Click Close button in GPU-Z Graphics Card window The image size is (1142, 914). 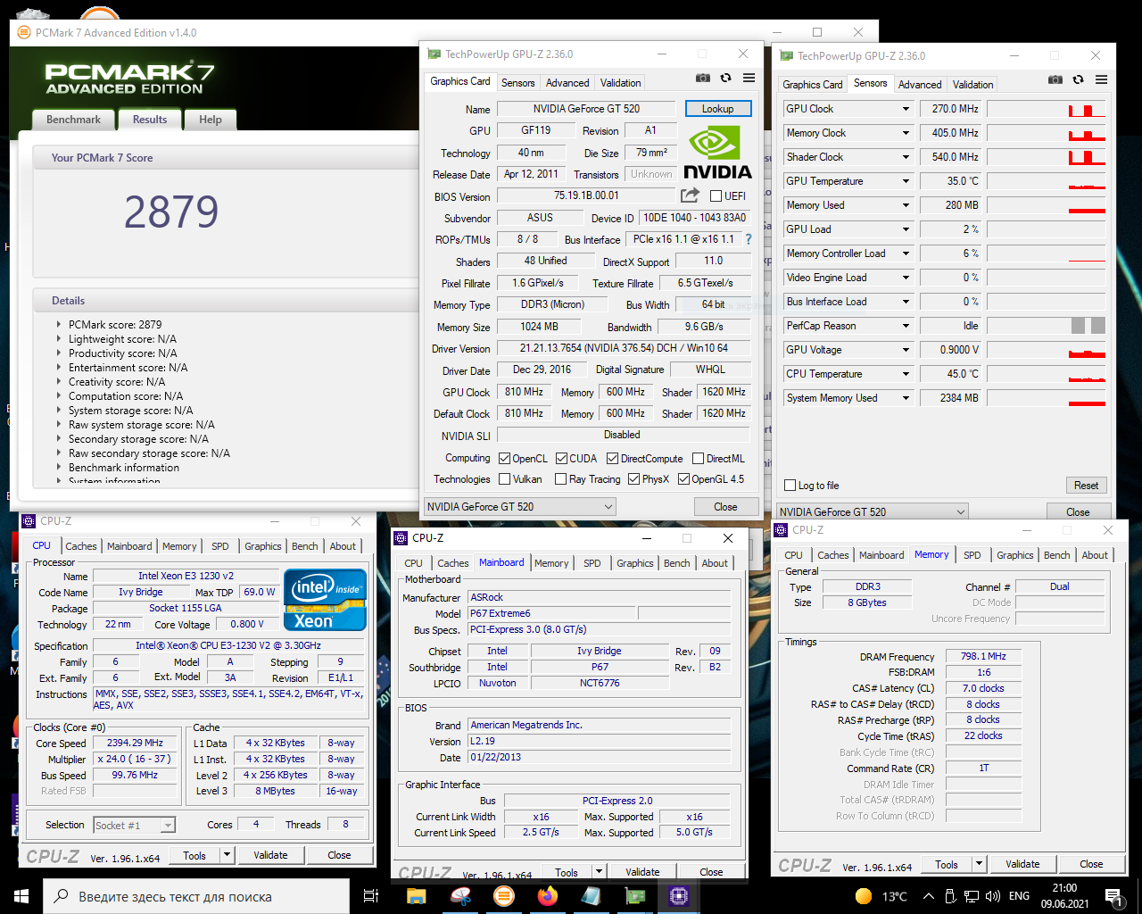[725, 506]
